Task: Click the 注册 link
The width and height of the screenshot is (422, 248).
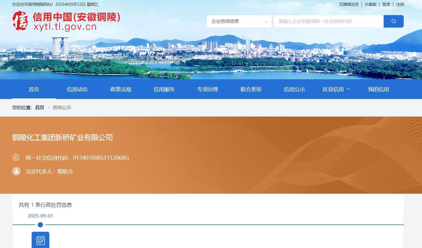Action: [400, 4]
